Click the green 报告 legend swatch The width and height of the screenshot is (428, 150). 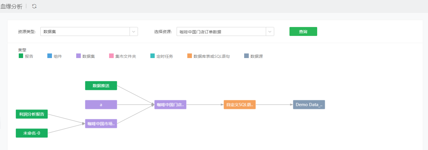coord(21,56)
